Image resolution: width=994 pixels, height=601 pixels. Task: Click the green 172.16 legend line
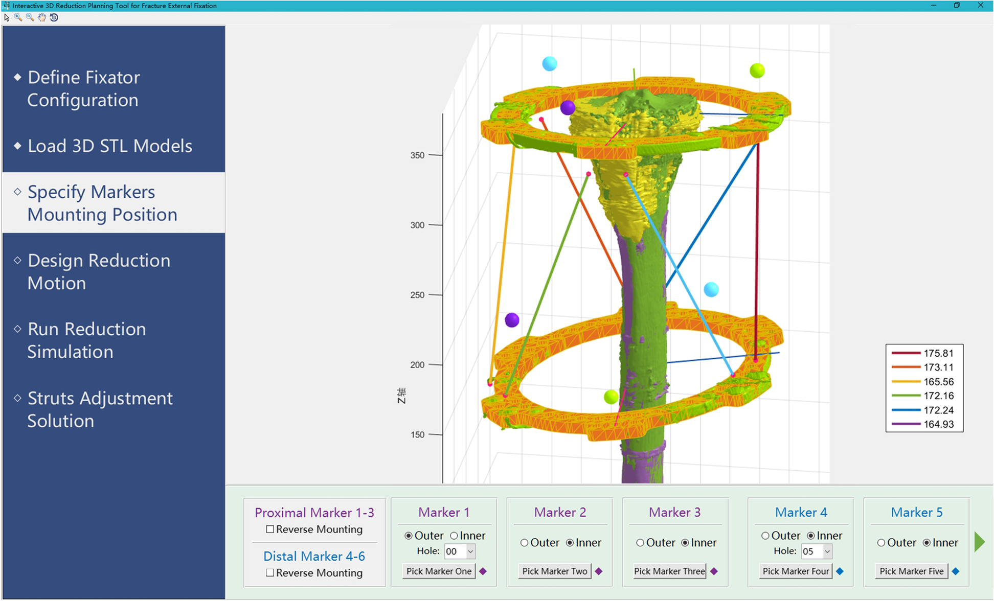click(906, 396)
